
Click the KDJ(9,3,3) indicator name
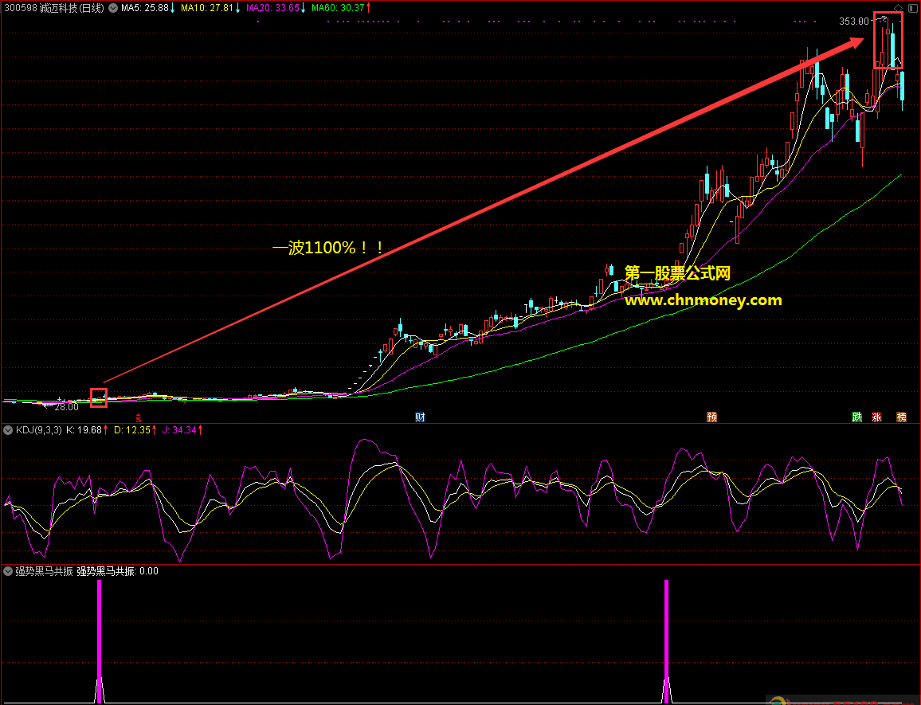39,430
